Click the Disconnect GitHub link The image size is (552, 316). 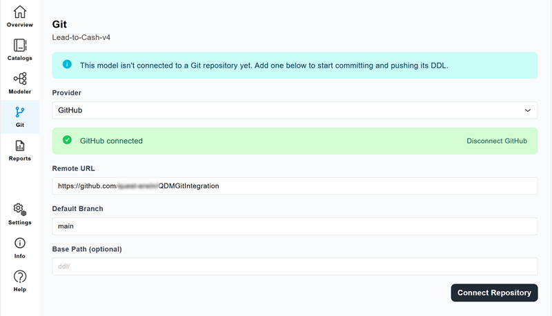click(x=497, y=141)
